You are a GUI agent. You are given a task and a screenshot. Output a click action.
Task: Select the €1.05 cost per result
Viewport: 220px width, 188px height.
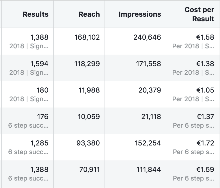coord(205,90)
